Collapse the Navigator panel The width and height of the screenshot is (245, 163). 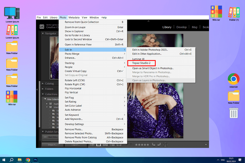point(43,33)
